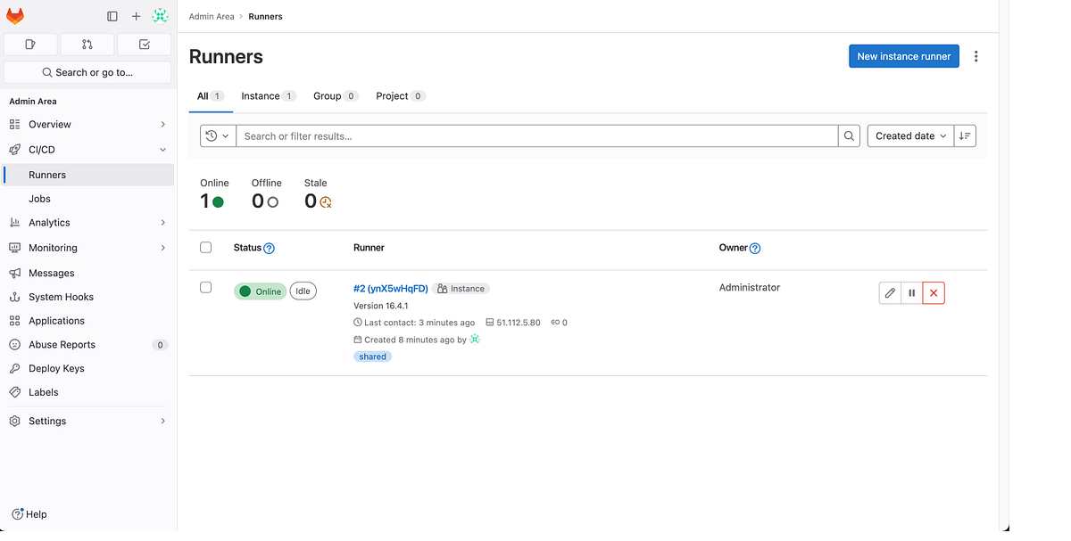The height and width of the screenshot is (541, 1071).
Task: Open the Status column help icon
Action: 269,248
